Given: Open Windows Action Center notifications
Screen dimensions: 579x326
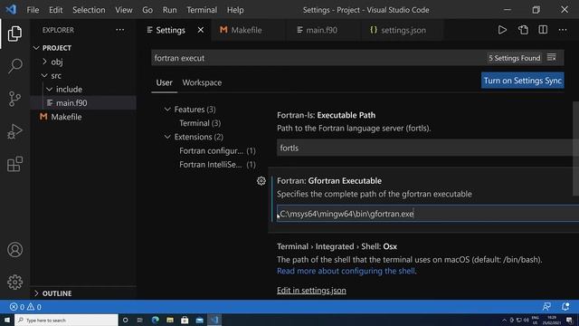Looking at the screenshot, I should pos(569,320).
